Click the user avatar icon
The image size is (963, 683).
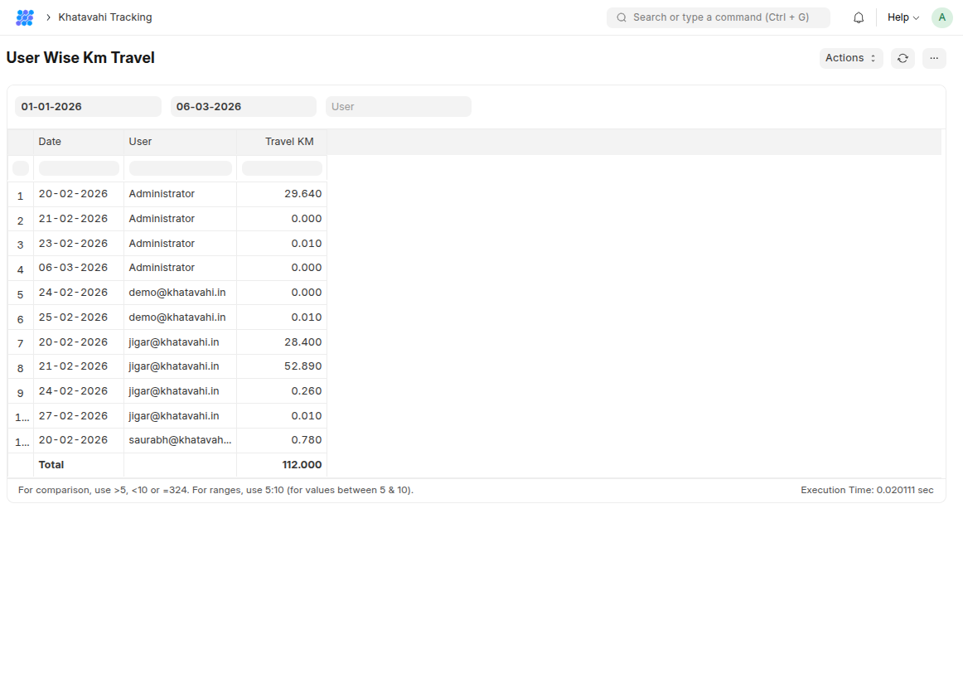point(941,17)
